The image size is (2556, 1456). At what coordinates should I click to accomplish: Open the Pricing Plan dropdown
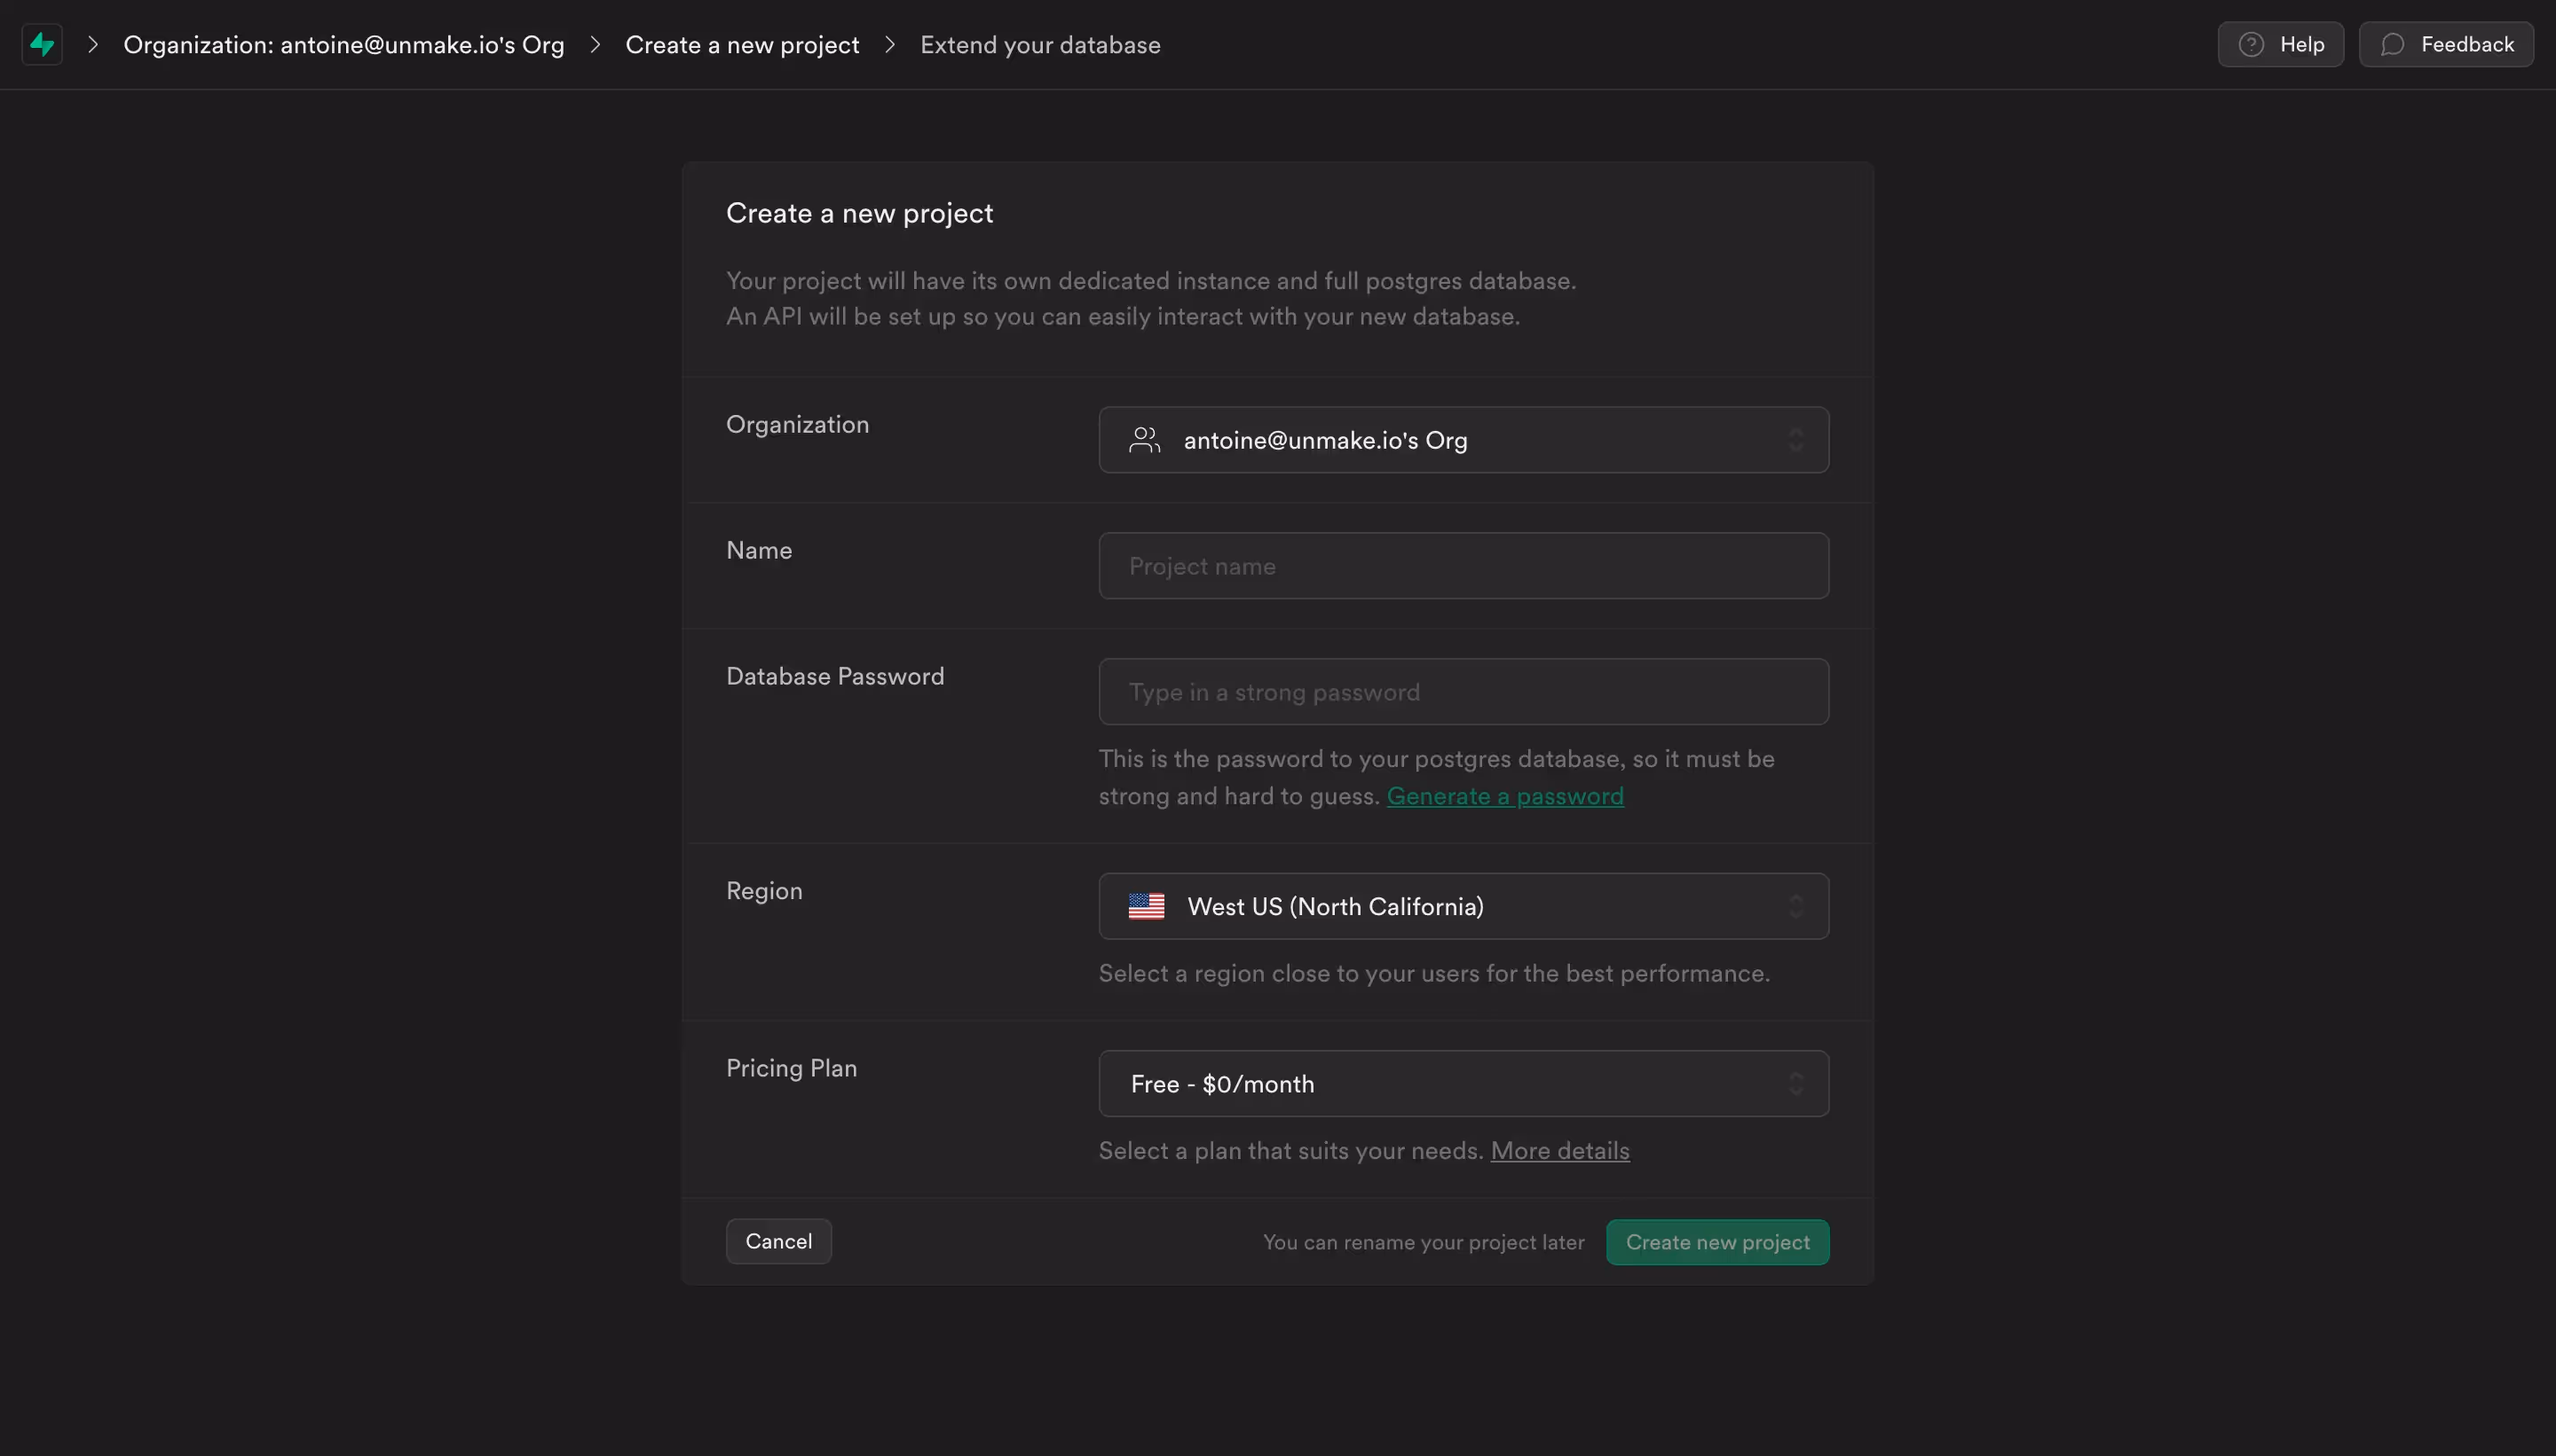(1463, 1084)
